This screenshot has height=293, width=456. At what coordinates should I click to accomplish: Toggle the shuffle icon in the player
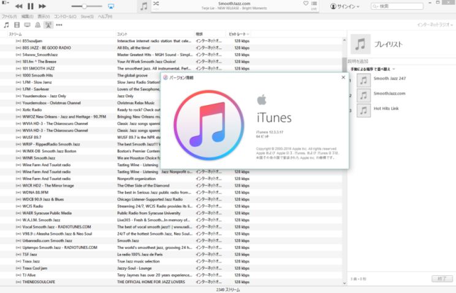156,4
